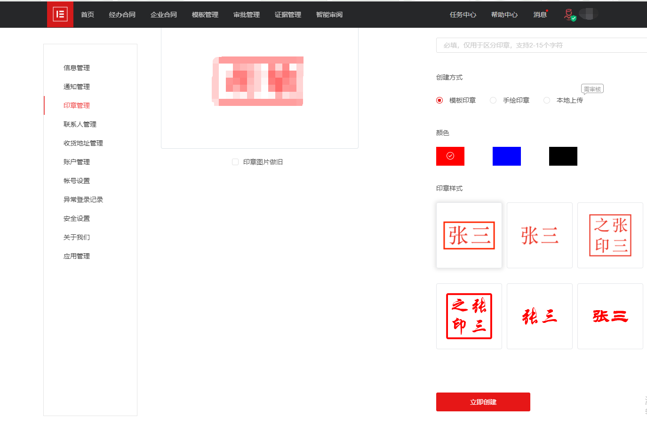Select the 本地上传 radio button
Viewport: 647px width, 425px height.
click(x=547, y=100)
